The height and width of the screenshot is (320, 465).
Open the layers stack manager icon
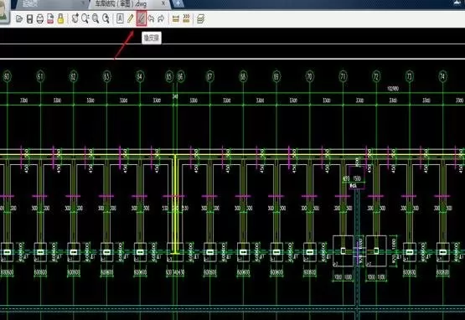click(x=201, y=18)
